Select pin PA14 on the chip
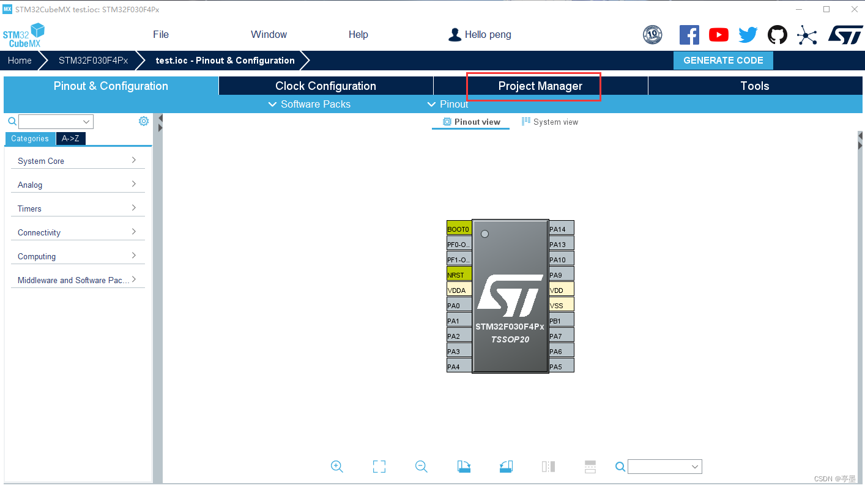865x488 pixels. (x=562, y=228)
